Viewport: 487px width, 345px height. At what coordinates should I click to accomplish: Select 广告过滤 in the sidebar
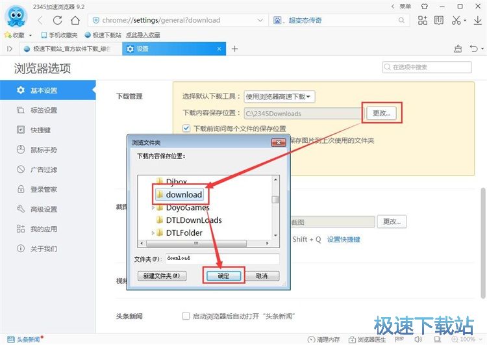coord(48,170)
